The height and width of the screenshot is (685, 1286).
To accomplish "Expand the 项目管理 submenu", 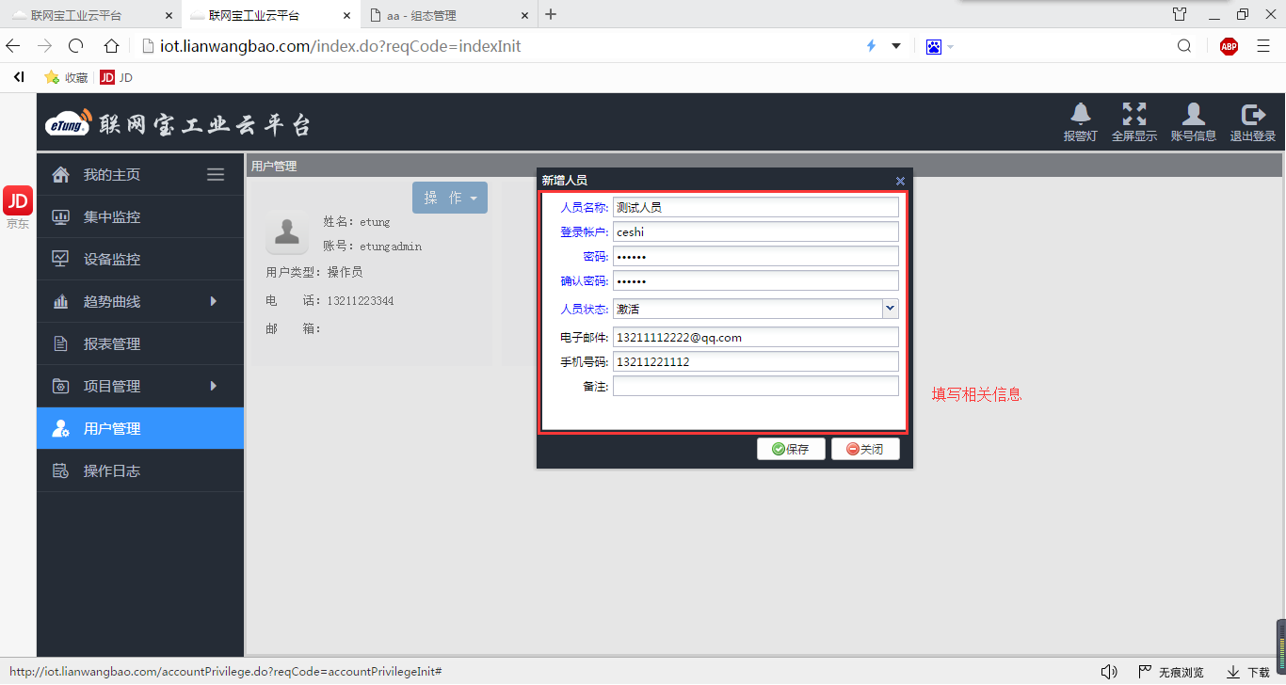I will click(214, 386).
